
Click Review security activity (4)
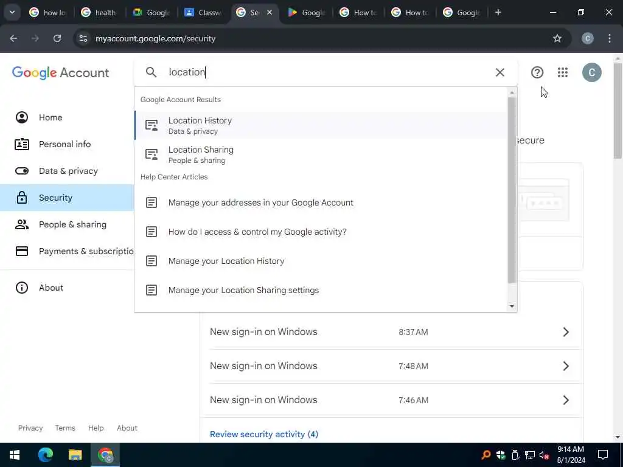(x=264, y=434)
